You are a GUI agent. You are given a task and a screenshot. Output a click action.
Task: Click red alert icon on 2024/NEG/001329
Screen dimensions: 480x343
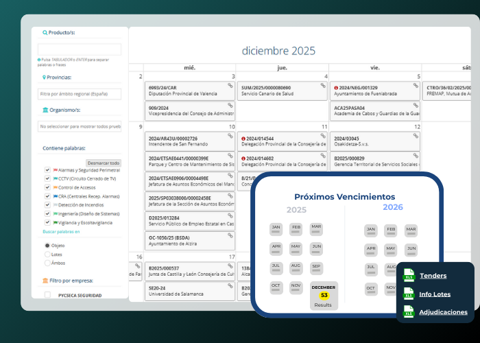coord(336,88)
